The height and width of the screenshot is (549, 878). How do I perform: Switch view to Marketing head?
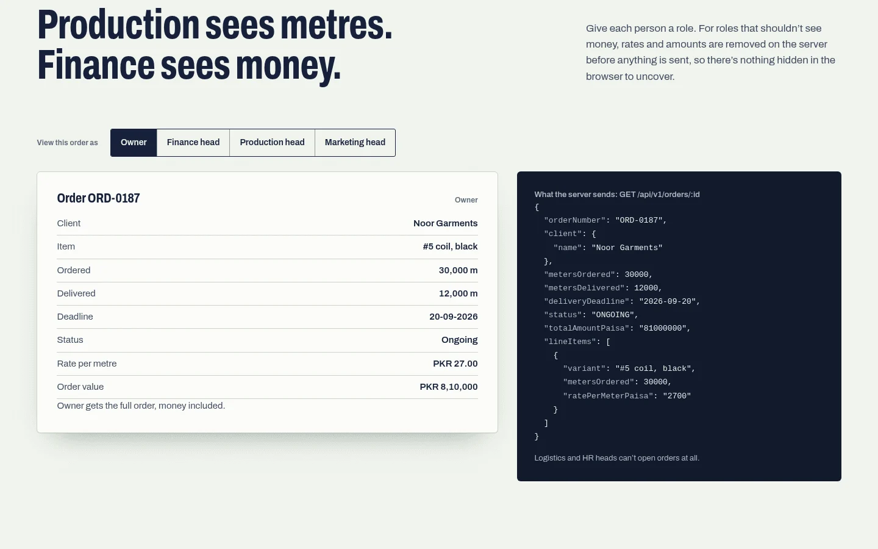355,143
